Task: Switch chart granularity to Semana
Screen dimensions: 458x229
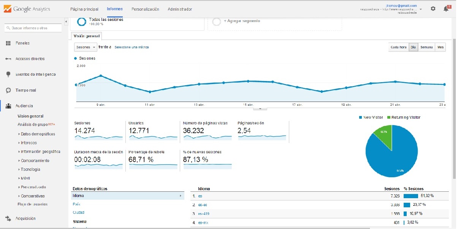Action: tap(426, 47)
